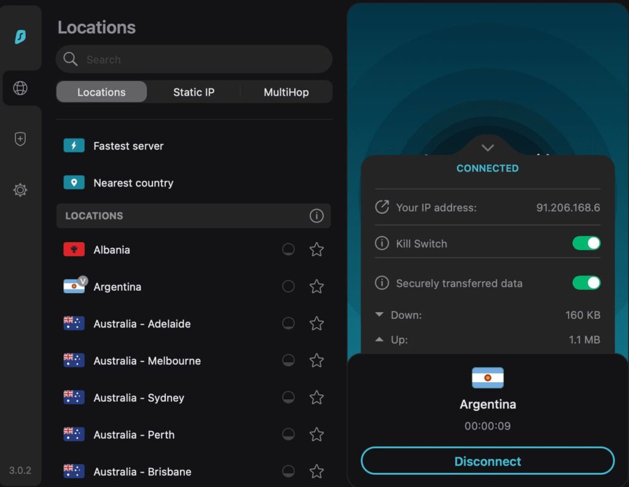The width and height of the screenshot is (629, 487).
Task: Select Albania from the locations list
Action: pyautogui.click(x=193, y=250)
